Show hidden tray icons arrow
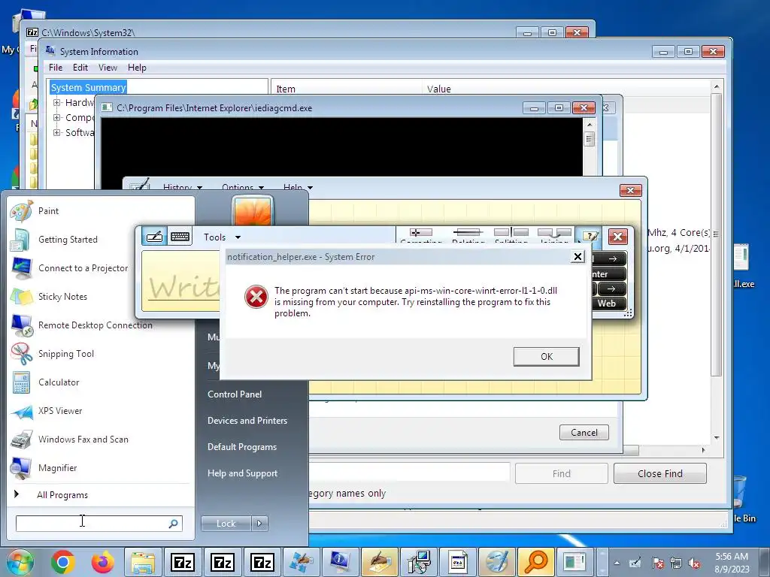Screen dimensions: 770x577 tap(617, 563)
